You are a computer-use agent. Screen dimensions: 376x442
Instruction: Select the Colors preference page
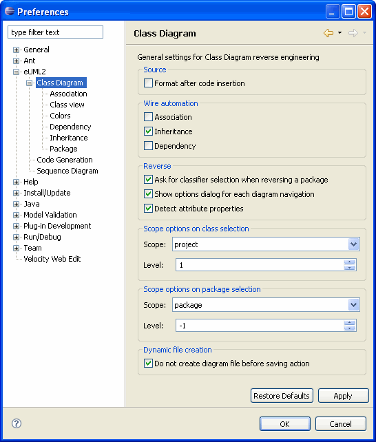tap(60, 116)
